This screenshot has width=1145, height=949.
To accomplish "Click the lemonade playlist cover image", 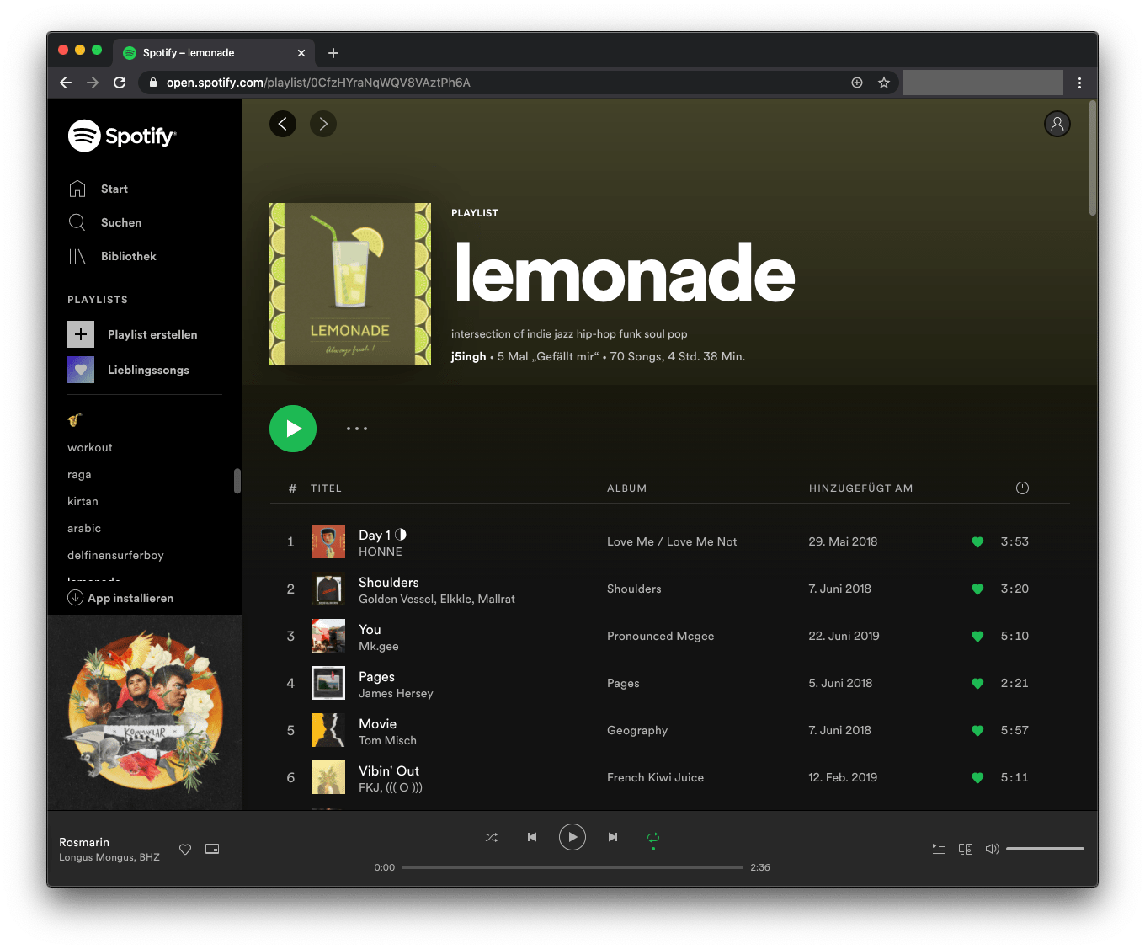I will 350,284.
